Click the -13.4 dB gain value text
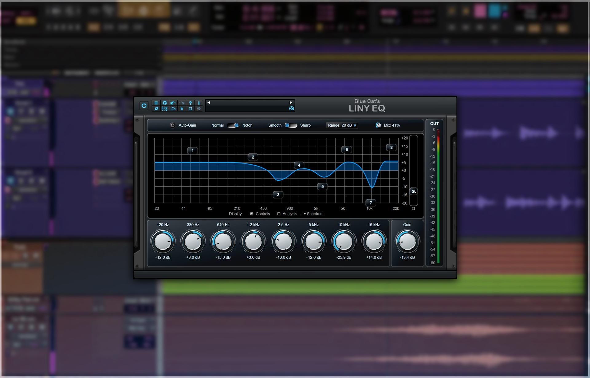The height and width of the screenshot is (378, 590). (x=407, y=258)
